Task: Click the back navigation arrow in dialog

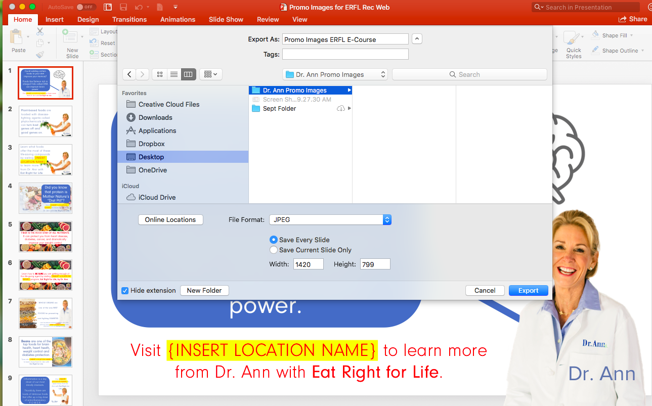Action: (x=129, y=74)
